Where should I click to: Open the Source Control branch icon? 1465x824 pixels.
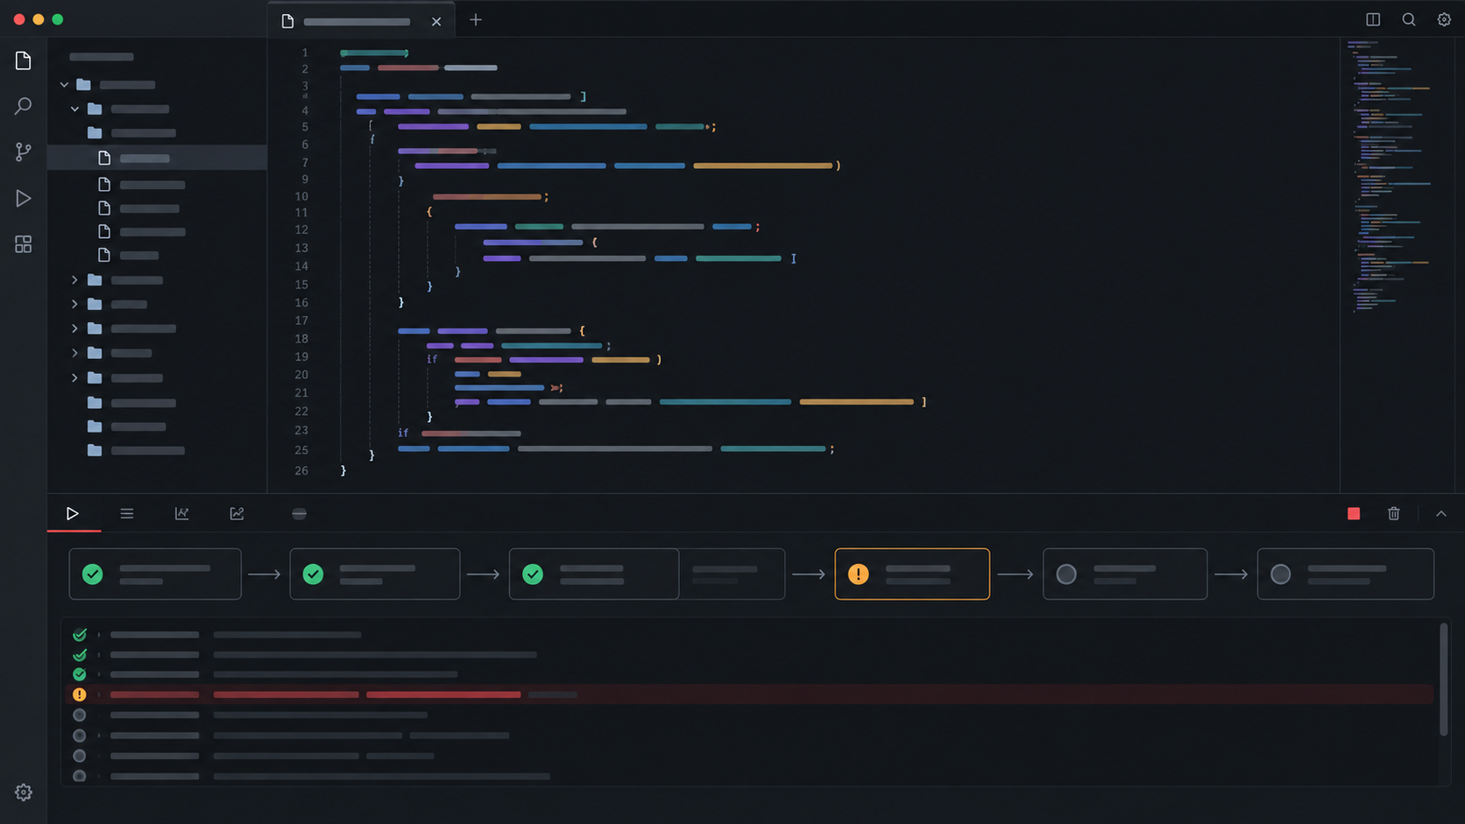24,151
